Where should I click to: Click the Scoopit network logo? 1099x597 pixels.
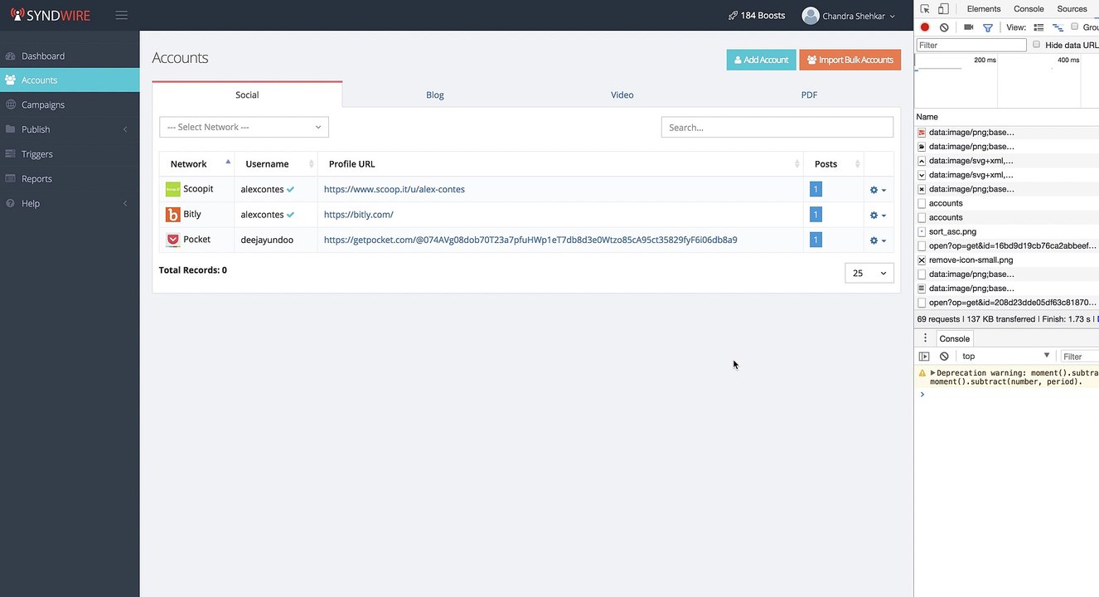click(172, 189)
